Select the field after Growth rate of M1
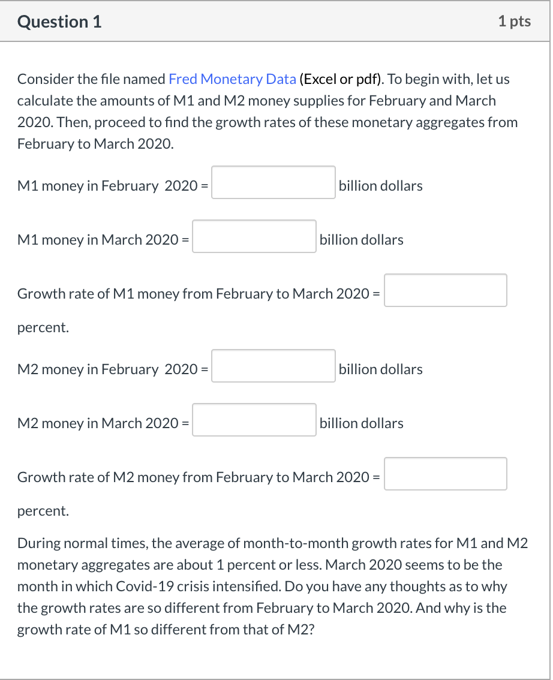This screenshot has width=553, height=680. (446, 290)
